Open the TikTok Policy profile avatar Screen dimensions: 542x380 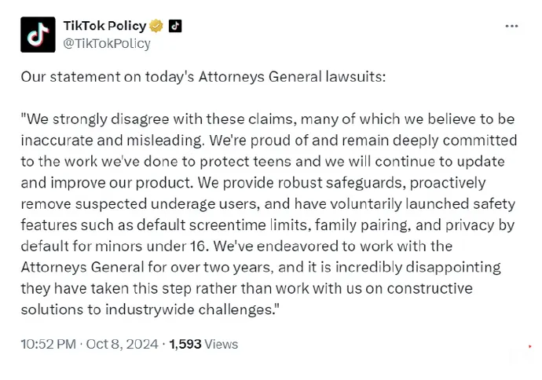pos(38,35)
